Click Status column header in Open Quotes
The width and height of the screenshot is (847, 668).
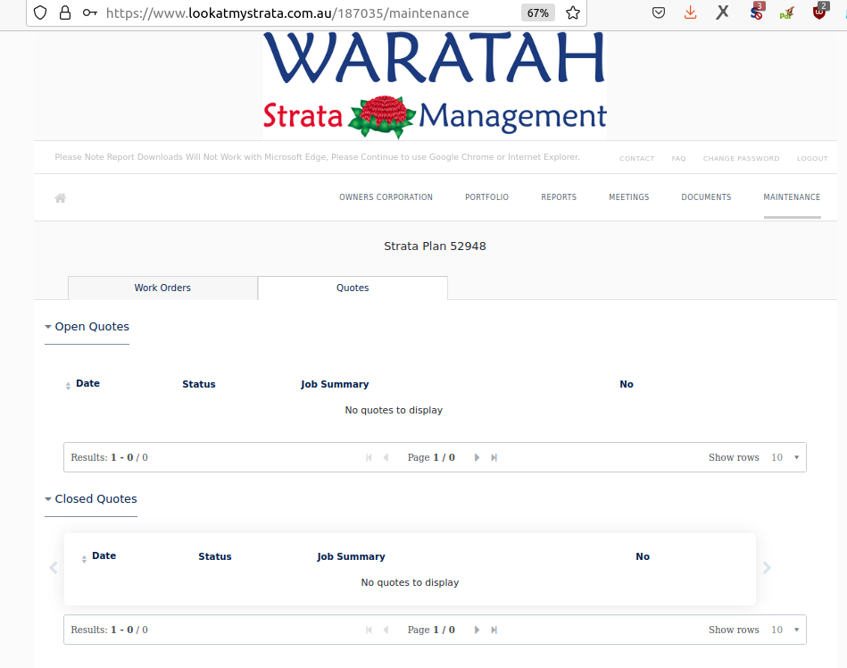[199, 384]
